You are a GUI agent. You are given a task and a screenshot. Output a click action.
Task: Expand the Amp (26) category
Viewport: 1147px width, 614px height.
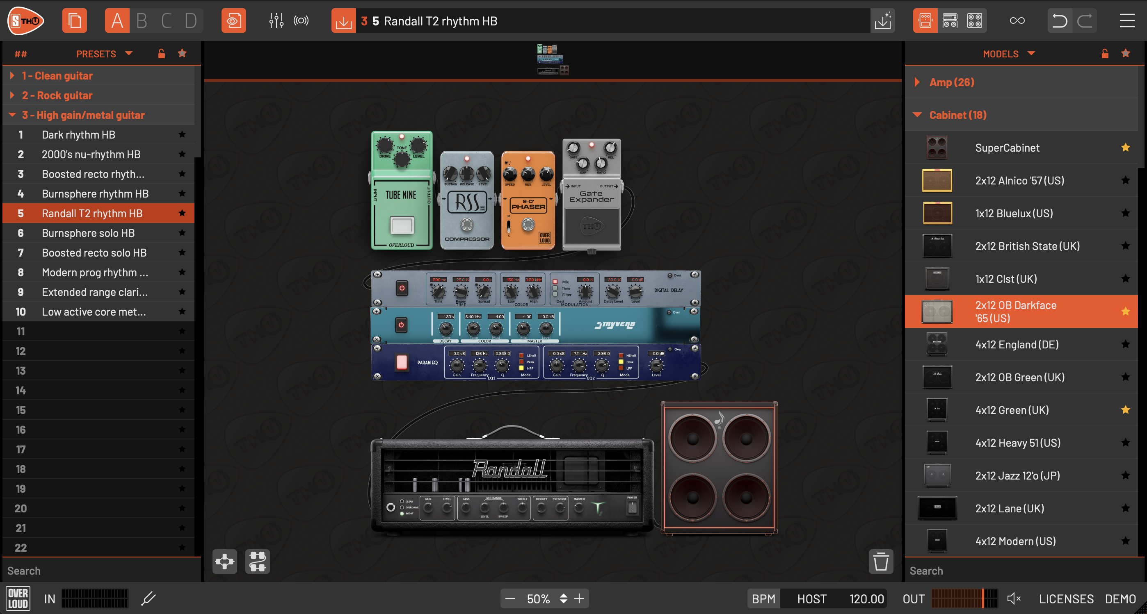917,82
